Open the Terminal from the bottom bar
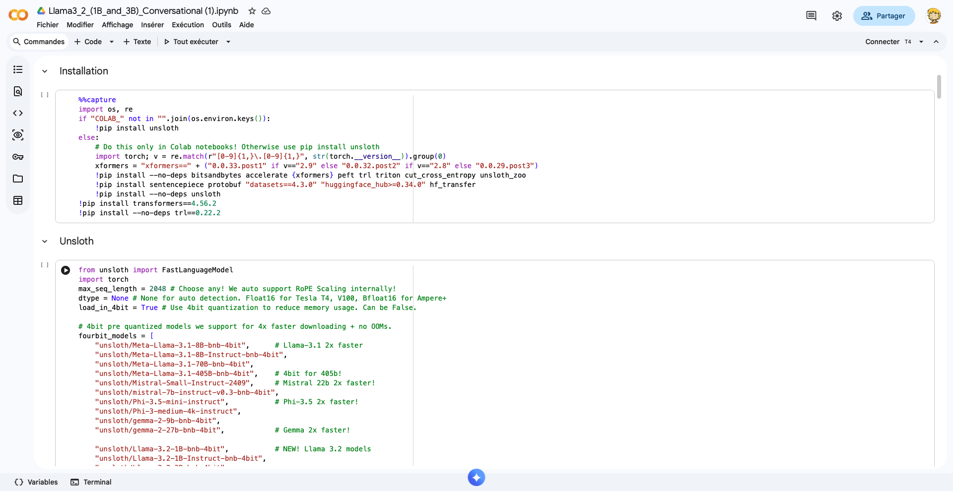The width and height of the screenshot is (953, 491). pos(91,482)
